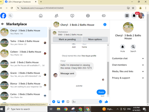Open Chrome three-dot menu
This screenshot has width=149, height=112.
click(146, 8)
